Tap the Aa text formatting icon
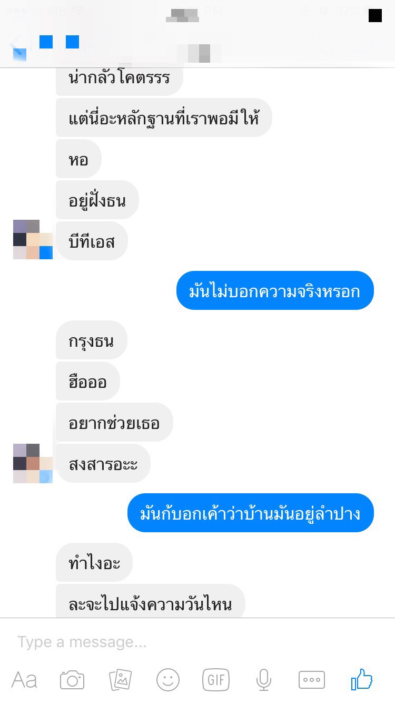The width and height of the screenshot is (395, 703). 24,680
